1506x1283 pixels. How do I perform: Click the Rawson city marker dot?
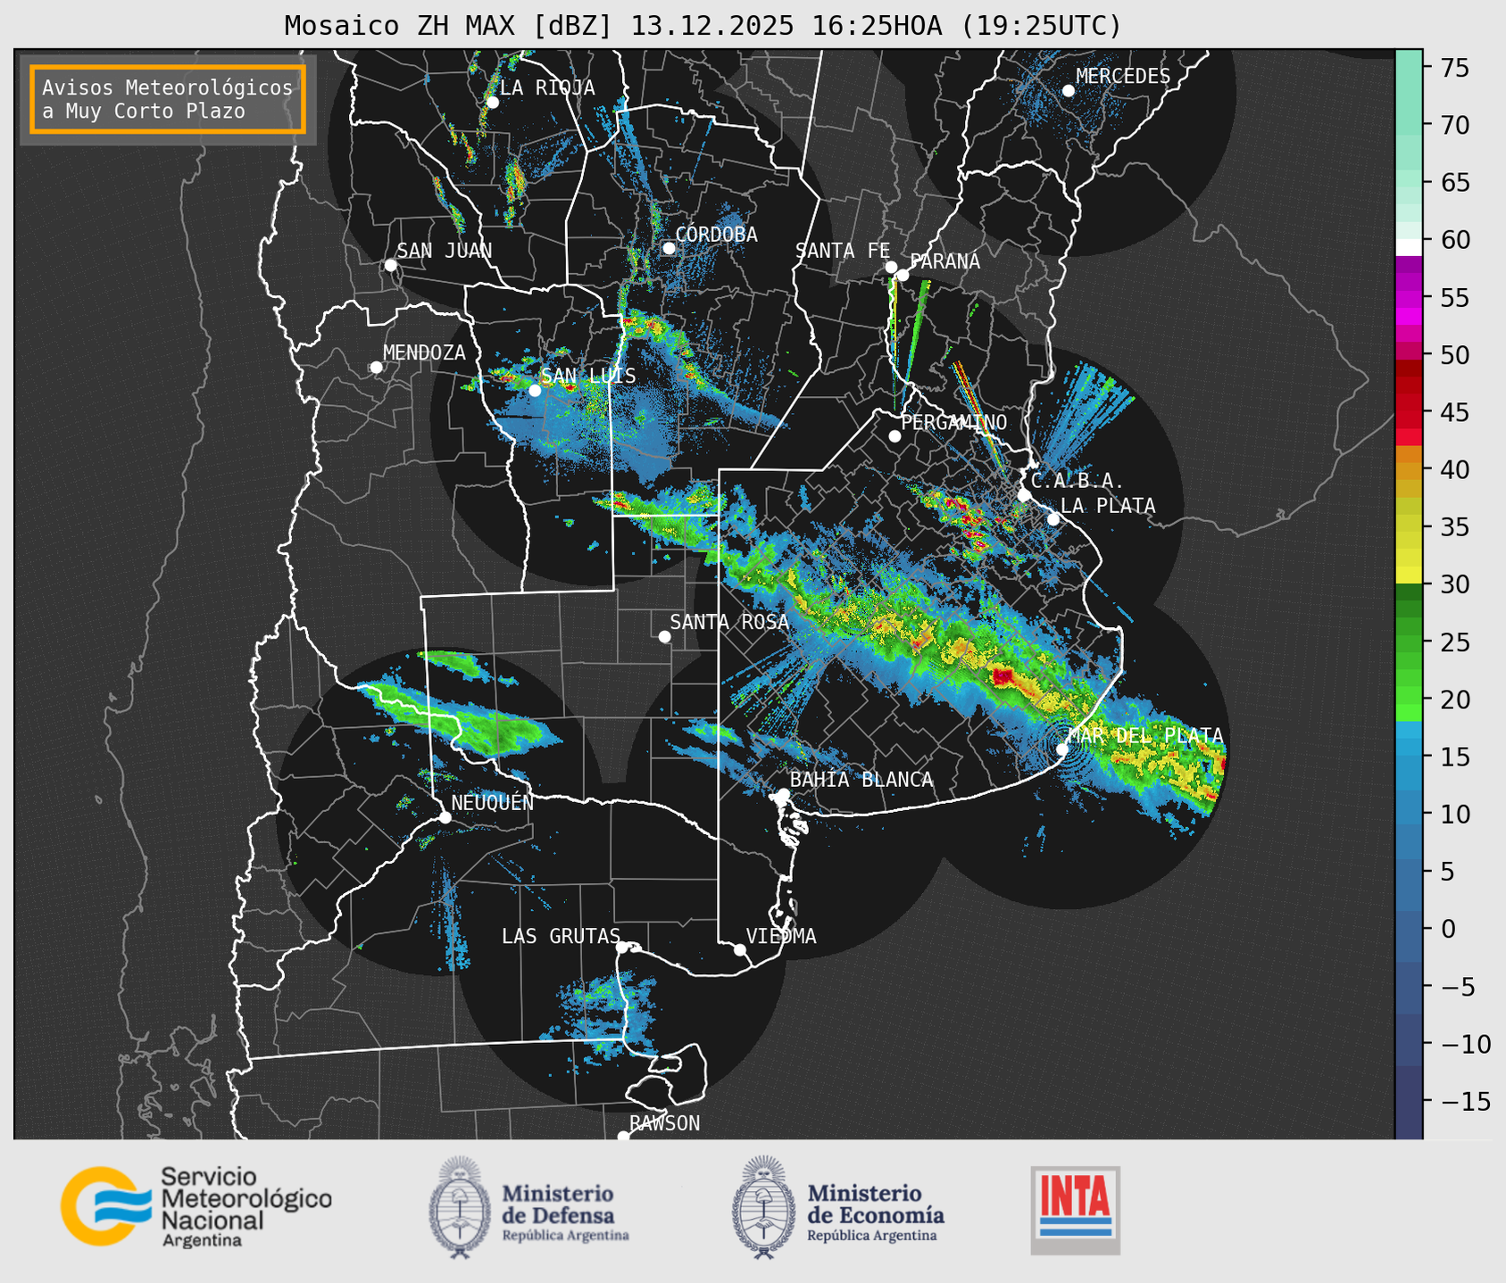623,1137
